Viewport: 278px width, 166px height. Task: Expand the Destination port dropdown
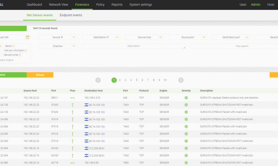(247, 37)
